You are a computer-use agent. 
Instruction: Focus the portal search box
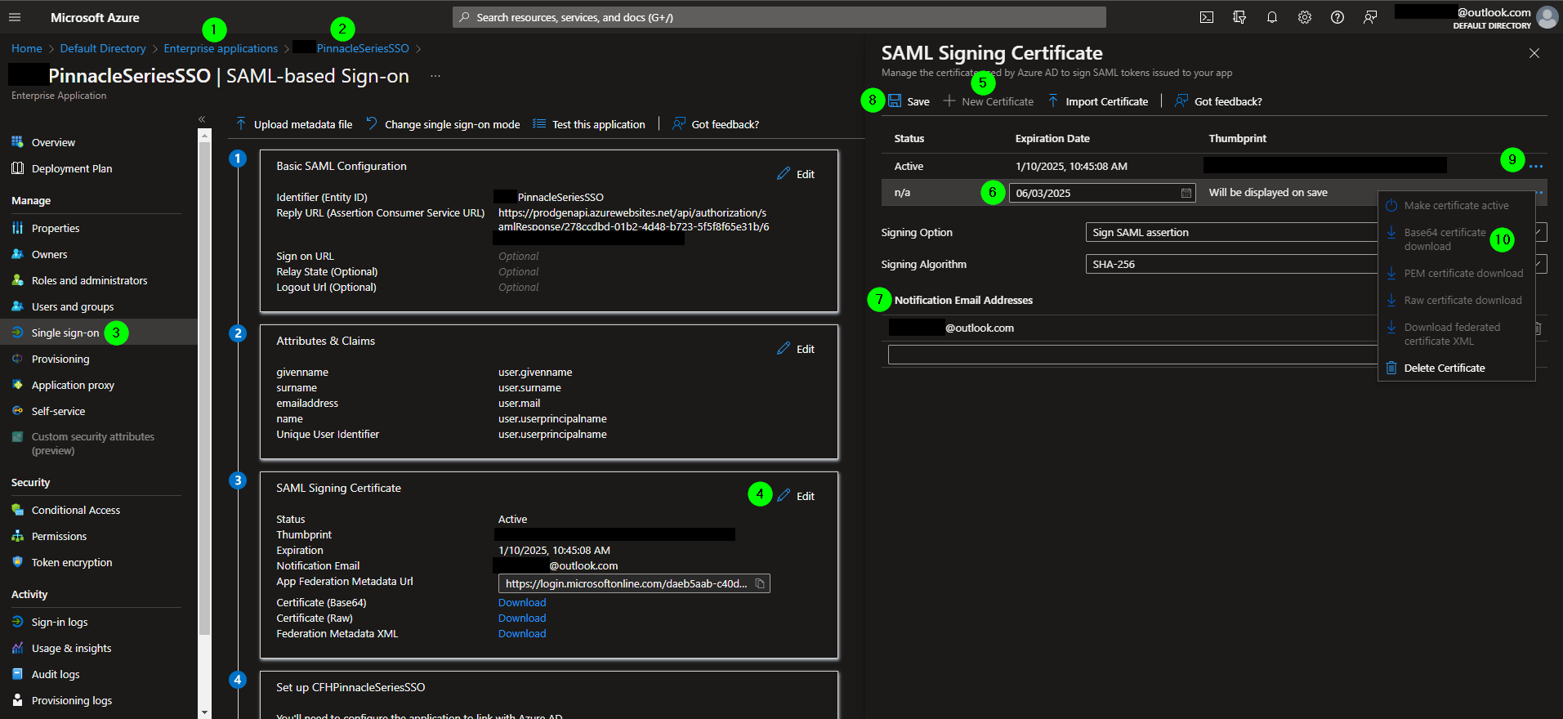(x=779, y=17)
